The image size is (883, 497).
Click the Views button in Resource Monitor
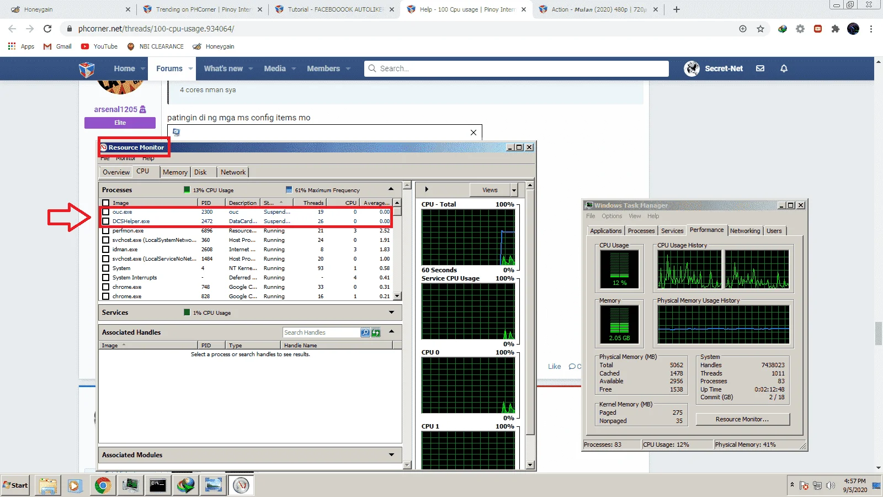tap(490, 190)
